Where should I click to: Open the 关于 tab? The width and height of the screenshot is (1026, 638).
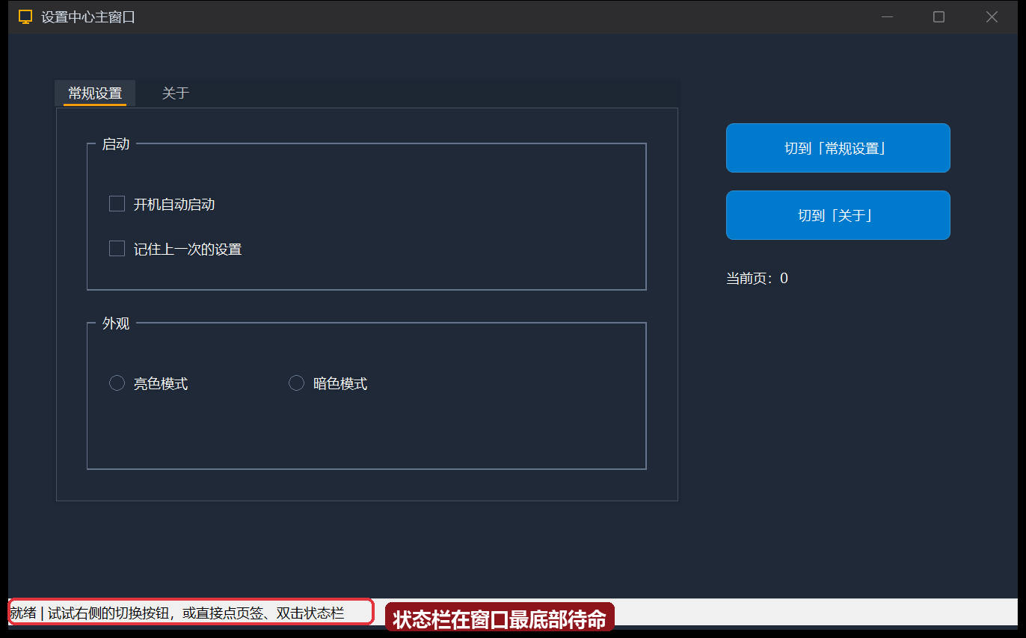pos(176,93)
